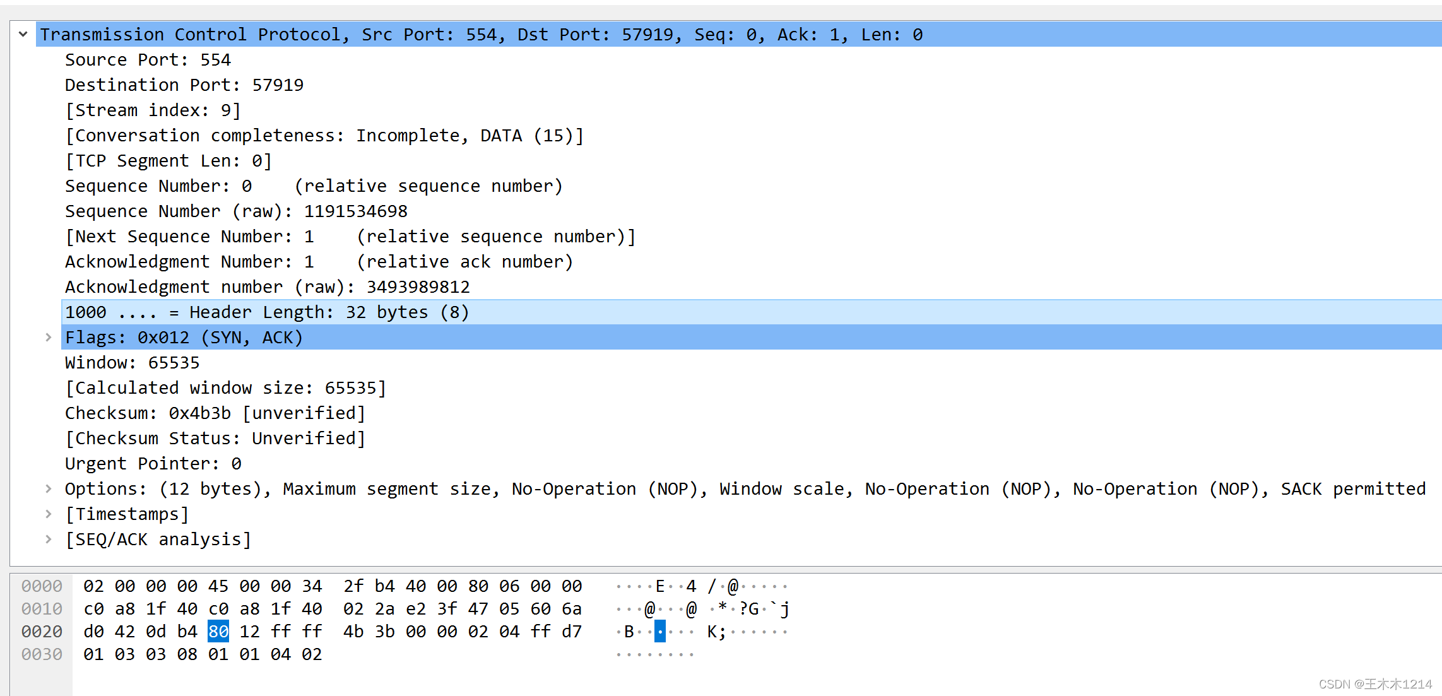Expand the Options 12 bytes entry
The width and height of the screenshot is (1442, 696).
coord(49,489)
